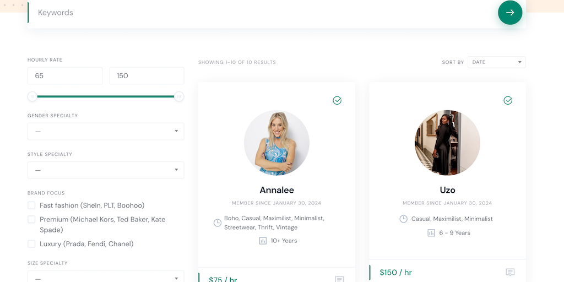The width and height of the screenshot is (564, 282).
Task: Open the Gender Specialty dropdown
Action: point(106,131)
